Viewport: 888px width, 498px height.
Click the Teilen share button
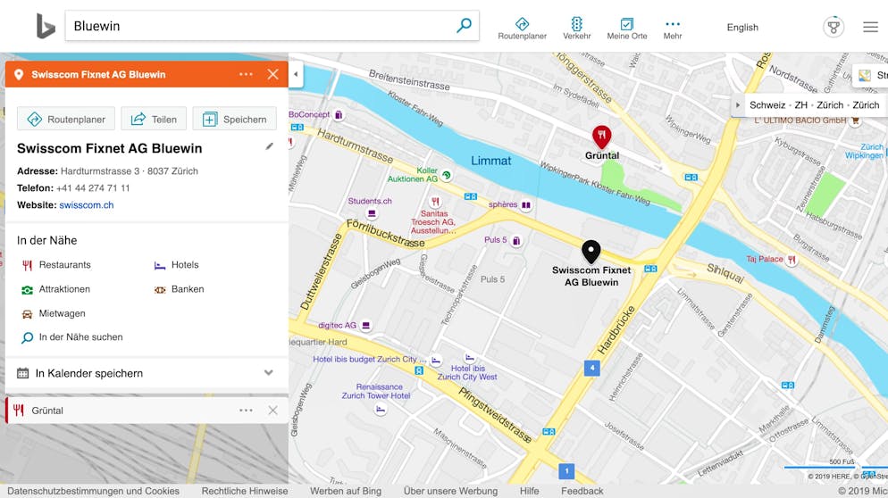coord(154,119)
